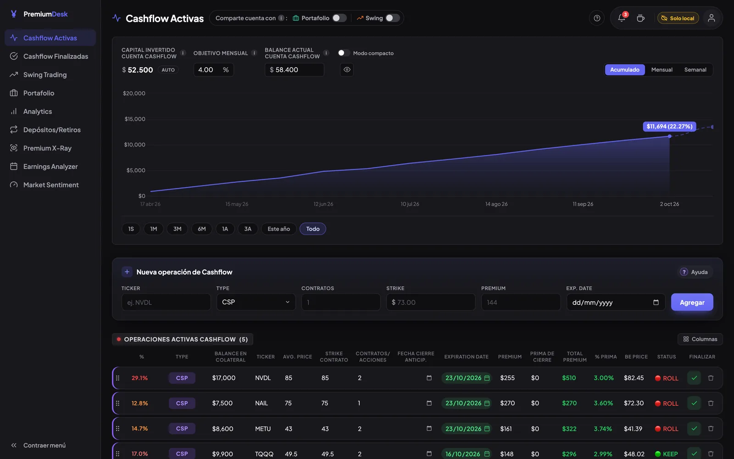Click the Strike price input field
734x459 pixels.
click(431, 302)
